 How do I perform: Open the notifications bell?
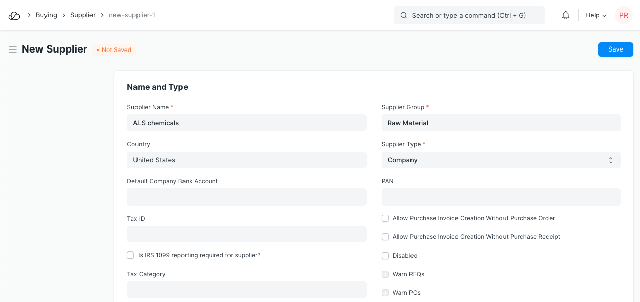point(566,15)
